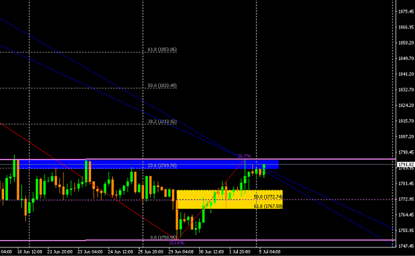
Task: Click the 1866.95 price scale value
Action: pyautogui.click(x=406, y=27)
